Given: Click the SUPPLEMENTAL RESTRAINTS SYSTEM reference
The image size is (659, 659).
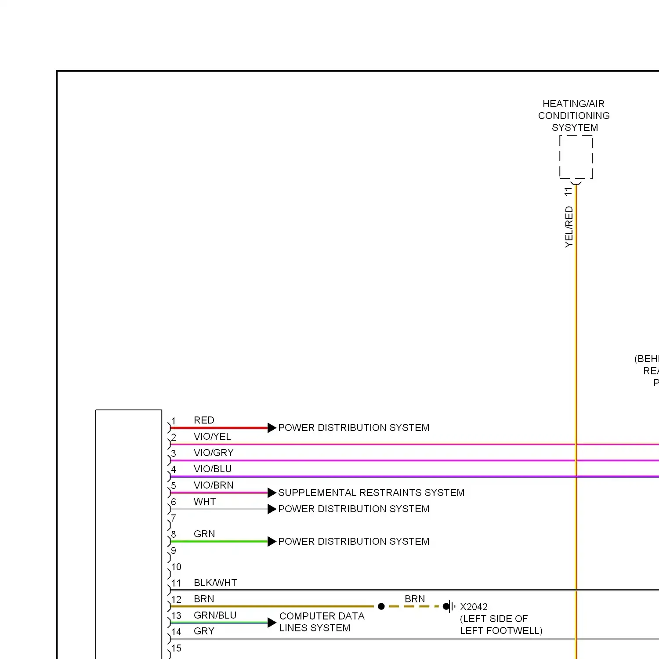Looking at the screenshot, I should click(371, 492).
